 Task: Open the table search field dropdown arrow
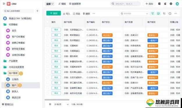point(147,13)
